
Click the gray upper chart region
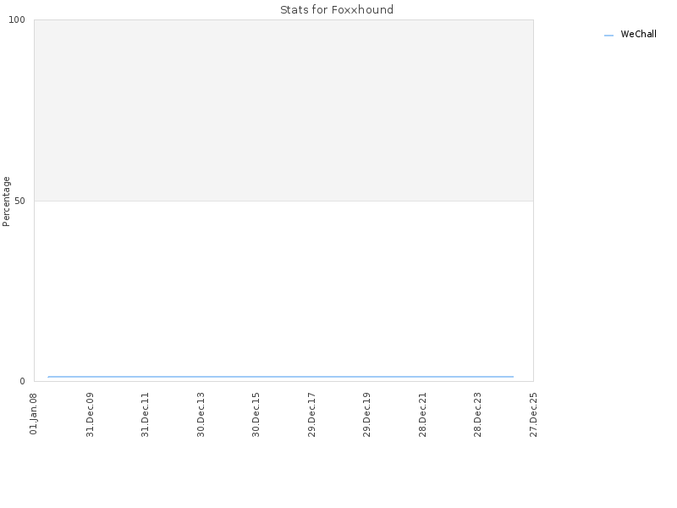(283, 110)
